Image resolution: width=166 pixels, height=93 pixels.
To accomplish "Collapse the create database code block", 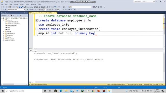I will 37,20.
